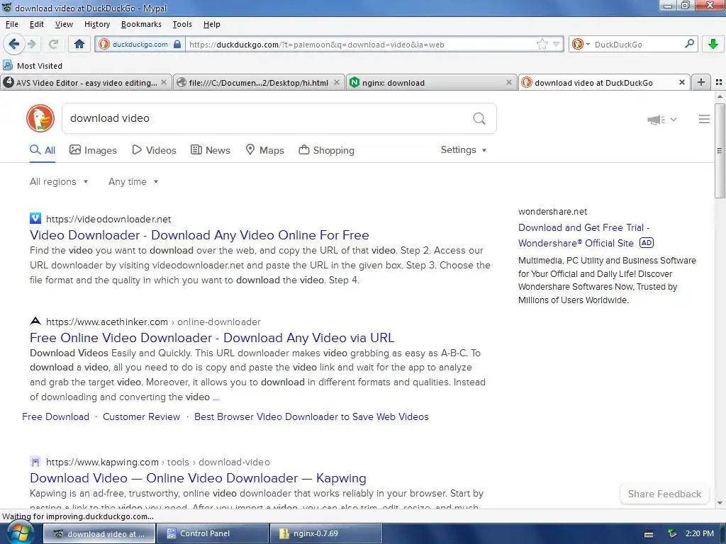The image size is (726, 544).
Task: Submit search with page magnifier icon
Action: pyautogui.click(x=479, y=119)
